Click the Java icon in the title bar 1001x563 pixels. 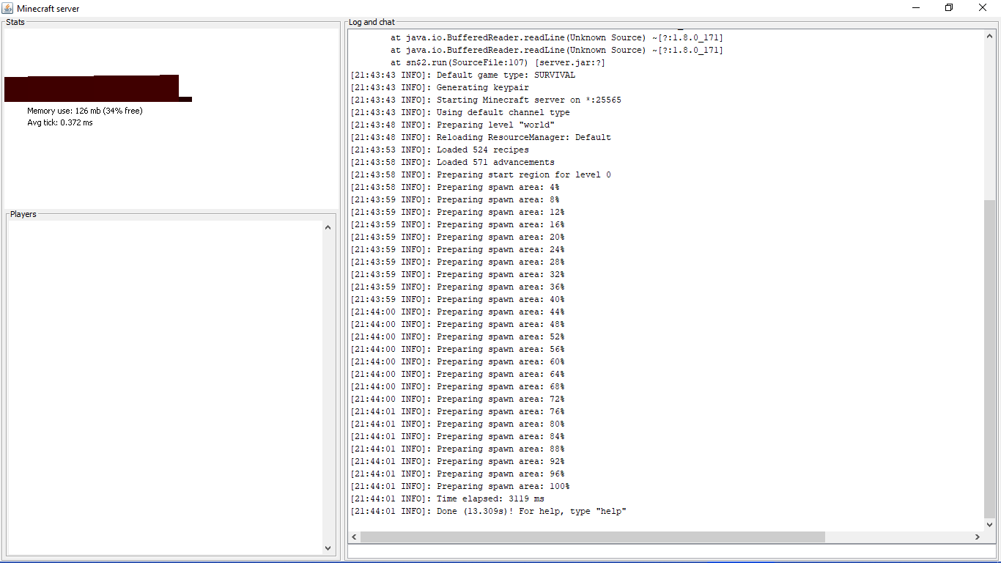click(7, 8)
